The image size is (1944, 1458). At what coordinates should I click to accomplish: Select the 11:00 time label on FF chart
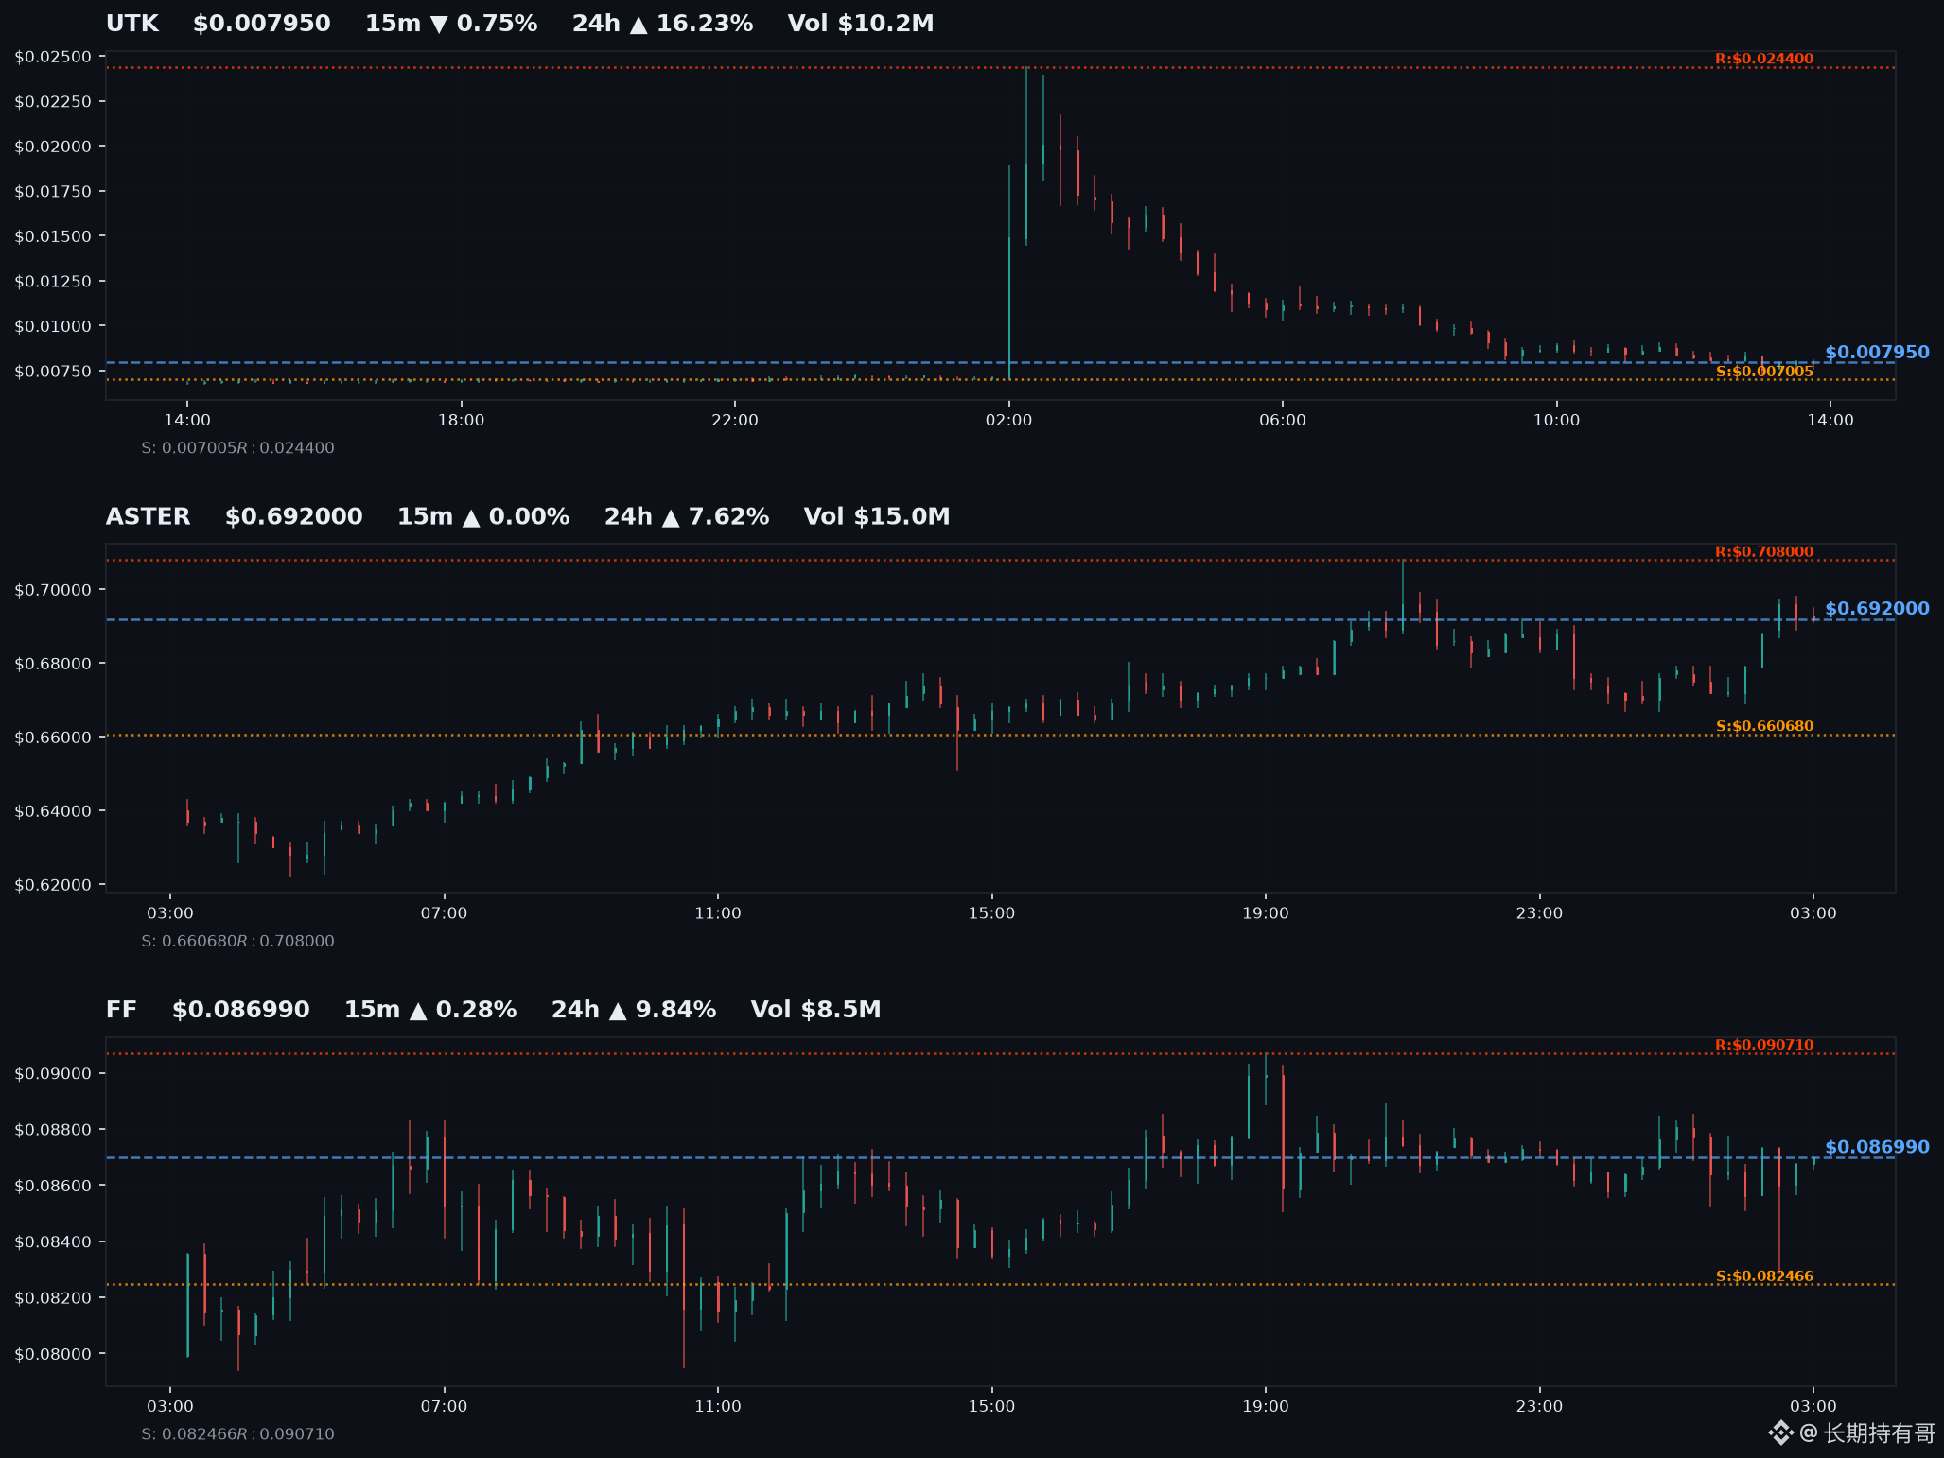coord(718,1407)
